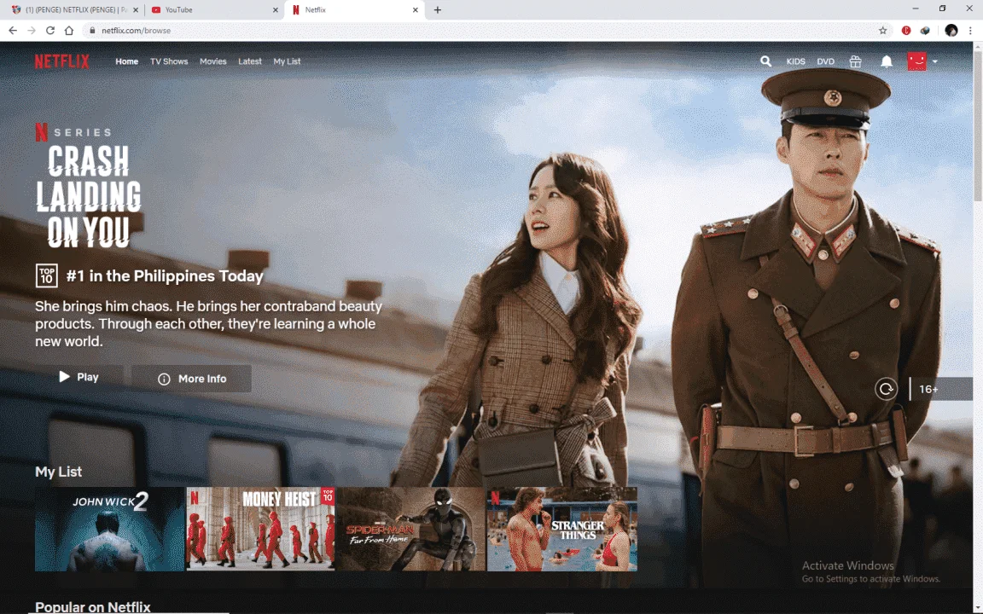Screen dimensions: 983x614
Task: Open John Wick 2 thumbnail
Action: point(110,530)
